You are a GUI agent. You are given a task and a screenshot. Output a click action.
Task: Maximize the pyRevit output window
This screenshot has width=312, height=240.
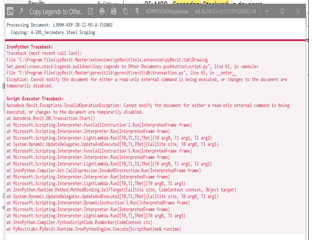tap(282, 11)
